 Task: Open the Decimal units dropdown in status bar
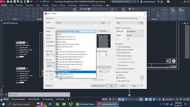click(170, 99)
